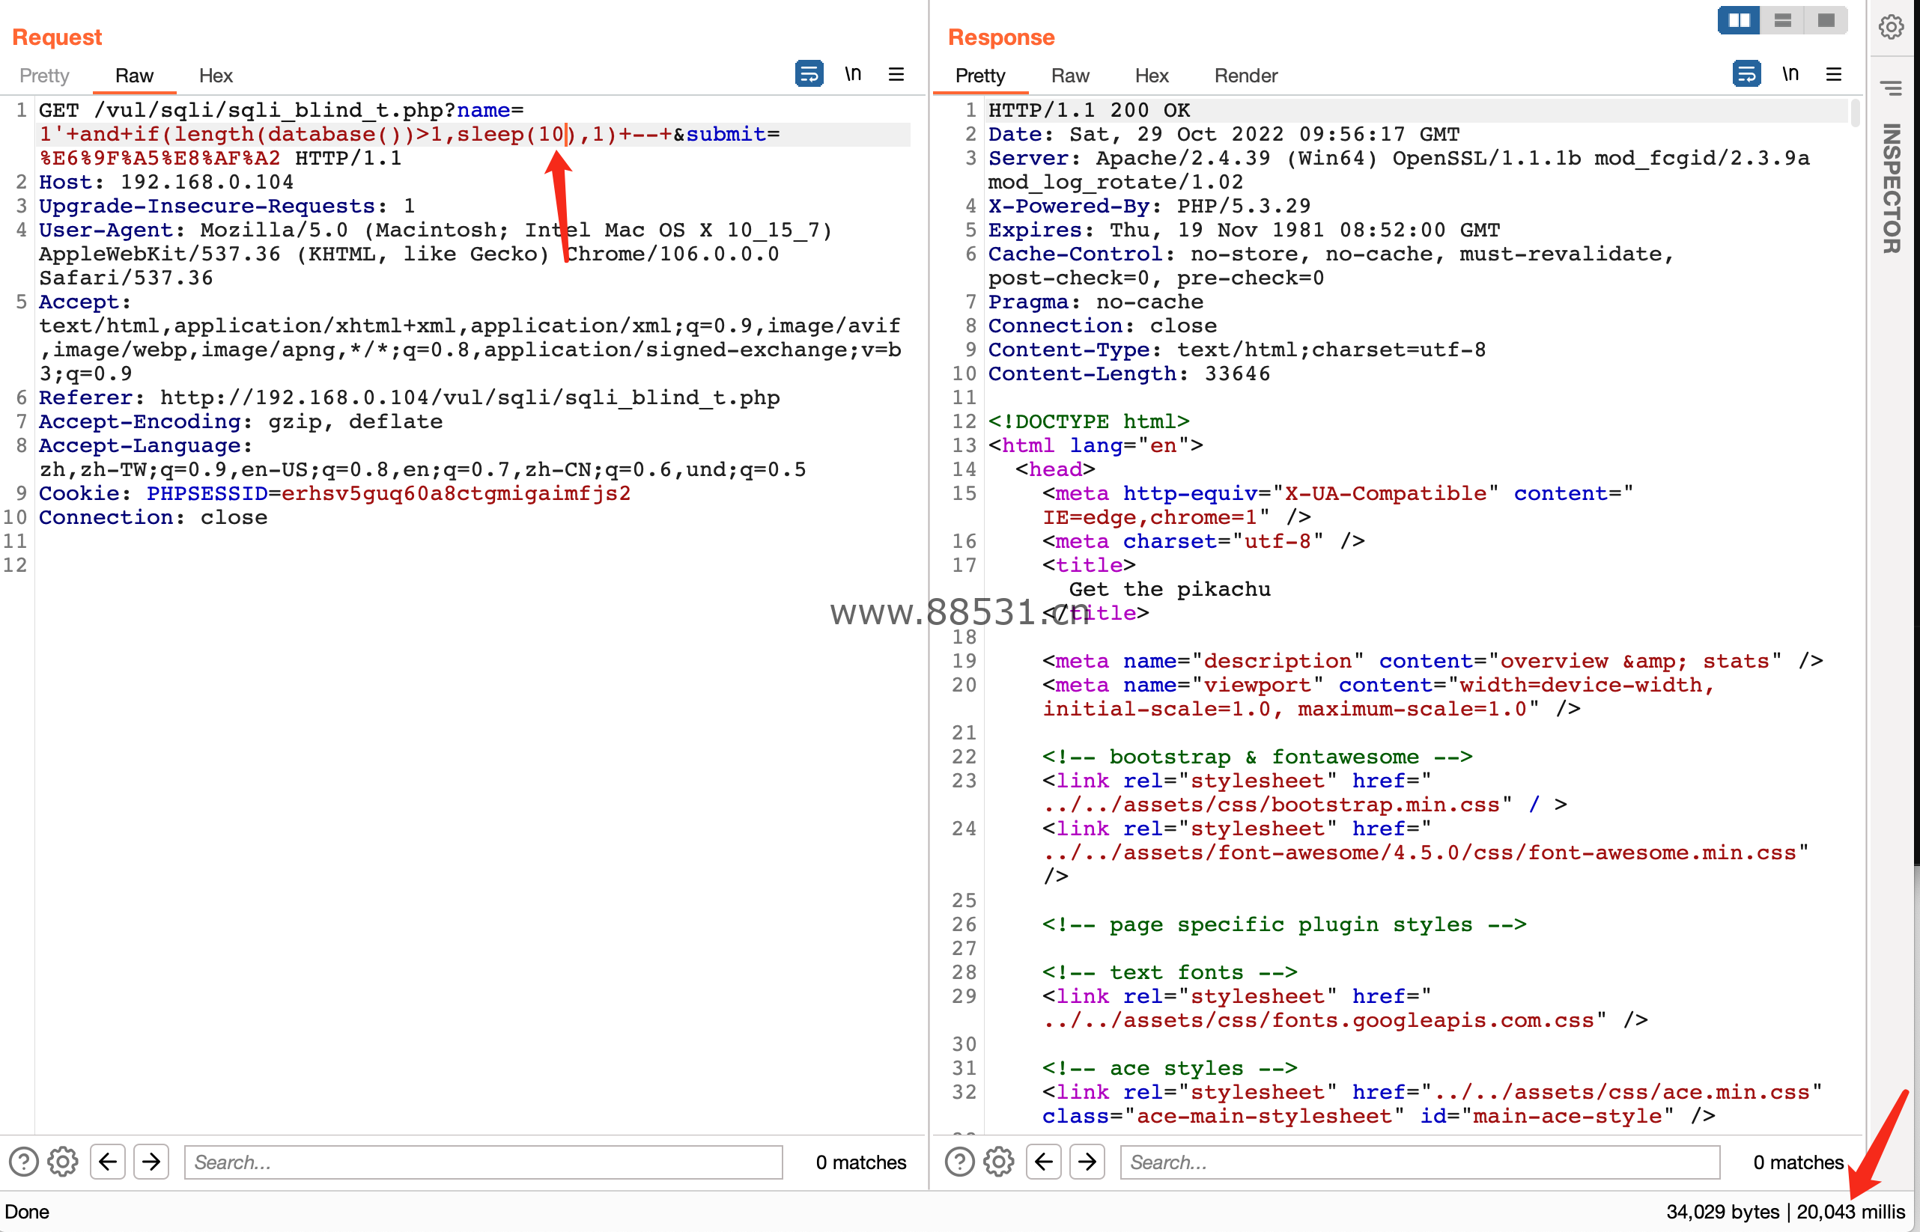Click the Date response header line
Viewport: 1920px width, 1232px height.
point(1224,133)
